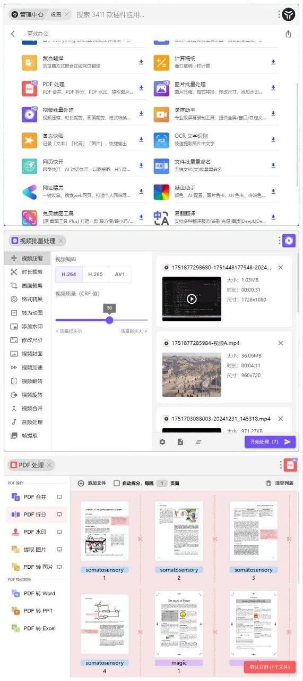The image size is (303, 681).
Task: Open the 图片批量处理 plugin icon
Action: click(161, 88)
